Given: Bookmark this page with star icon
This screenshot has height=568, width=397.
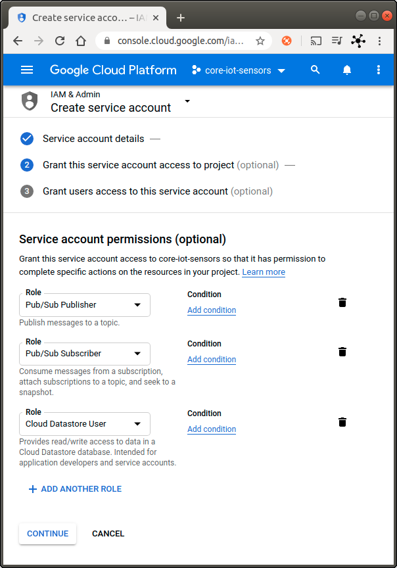Looking at the screenshot, I should point(260,41).
